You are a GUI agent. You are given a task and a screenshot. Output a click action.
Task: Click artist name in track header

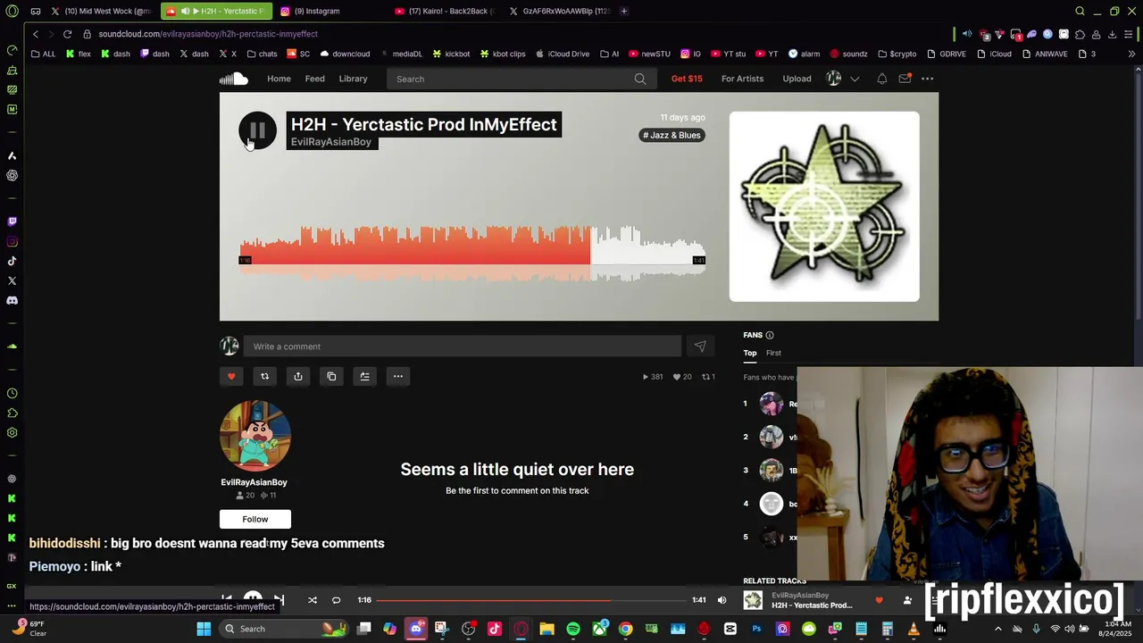pyautogui.click(x=330, y=142)
